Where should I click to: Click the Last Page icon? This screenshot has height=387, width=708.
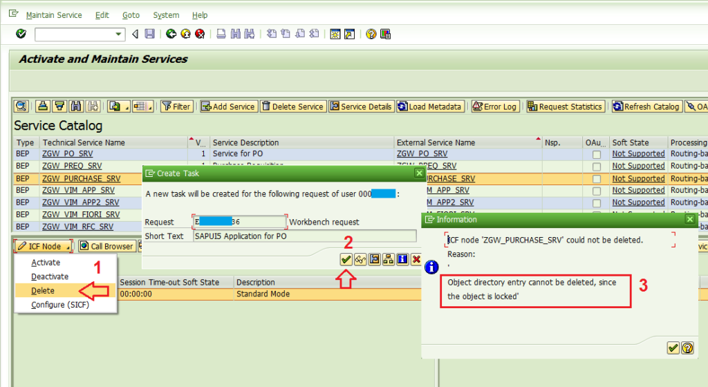coord(315,34)
